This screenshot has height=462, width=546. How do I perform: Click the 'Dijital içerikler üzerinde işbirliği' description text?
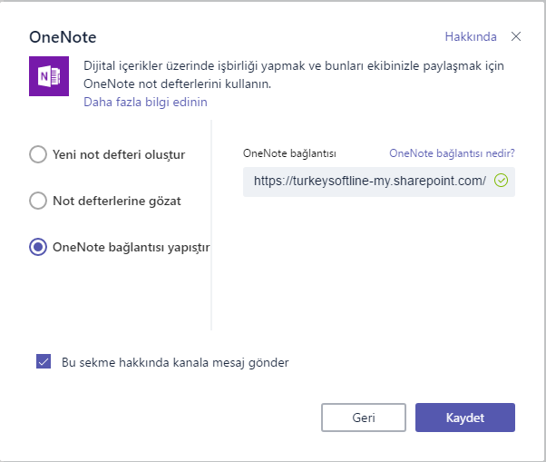pos(294,74)
